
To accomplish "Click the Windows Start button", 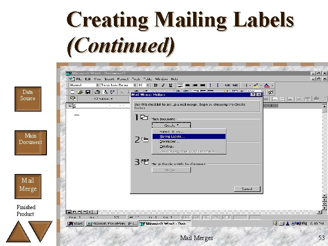I will 75,224.
